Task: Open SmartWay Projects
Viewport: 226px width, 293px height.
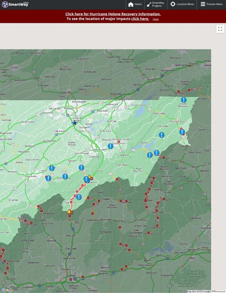Action: pos(156,4)
